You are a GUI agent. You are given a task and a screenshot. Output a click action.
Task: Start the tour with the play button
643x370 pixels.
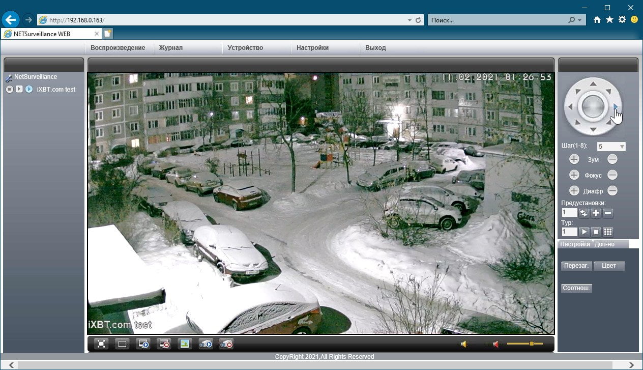(x=584, y=232)
